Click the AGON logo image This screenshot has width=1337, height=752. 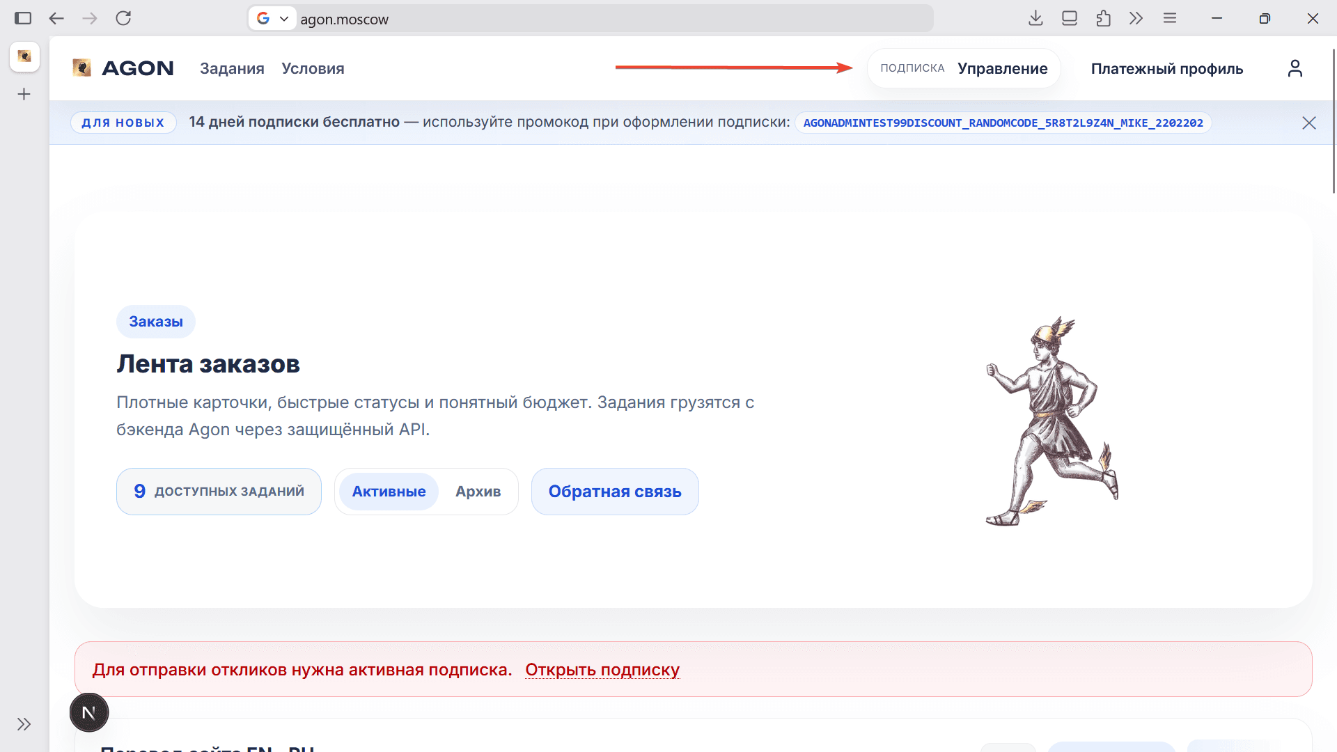click(x=82, y=68)
